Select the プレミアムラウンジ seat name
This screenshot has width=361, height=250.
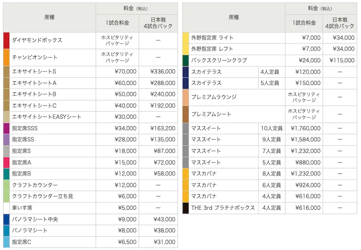213,97
